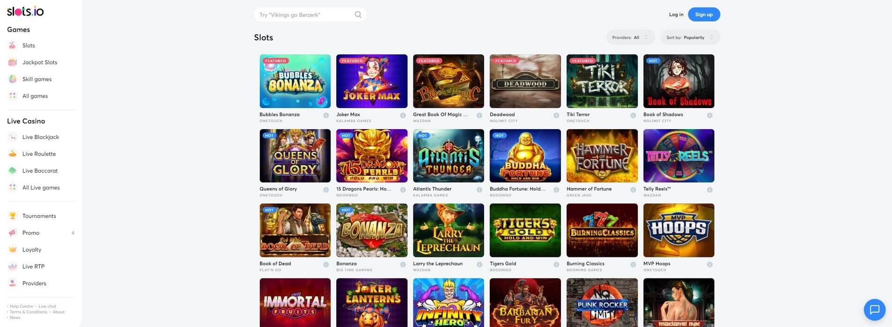This screenshot has height=327, width=892.
Task: Focus the game search input field
Action: [x=310, y=15]
